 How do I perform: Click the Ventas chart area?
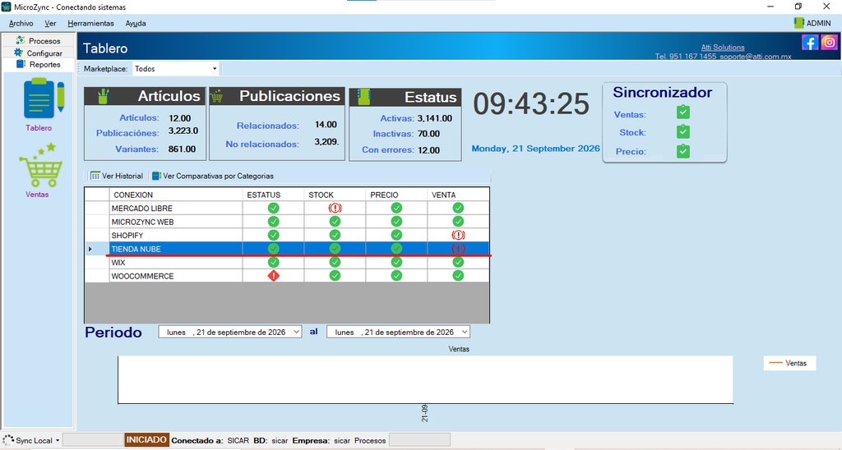(x=425, y=379)
